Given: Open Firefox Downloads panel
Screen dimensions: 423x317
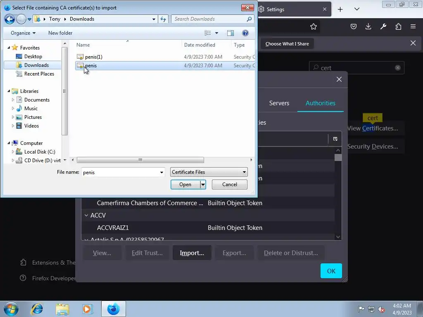Looking at the screenshot, I should tap(368, 26).
